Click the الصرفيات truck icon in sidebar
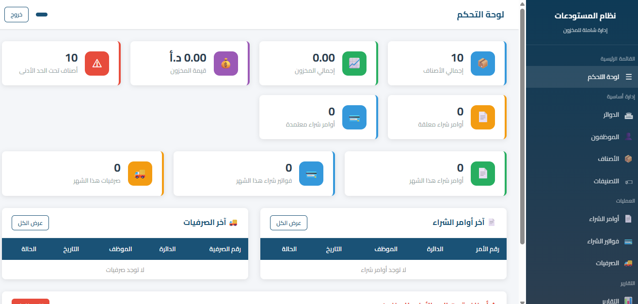The height and width of the screenshot is (304, 638). pos(629,263)
